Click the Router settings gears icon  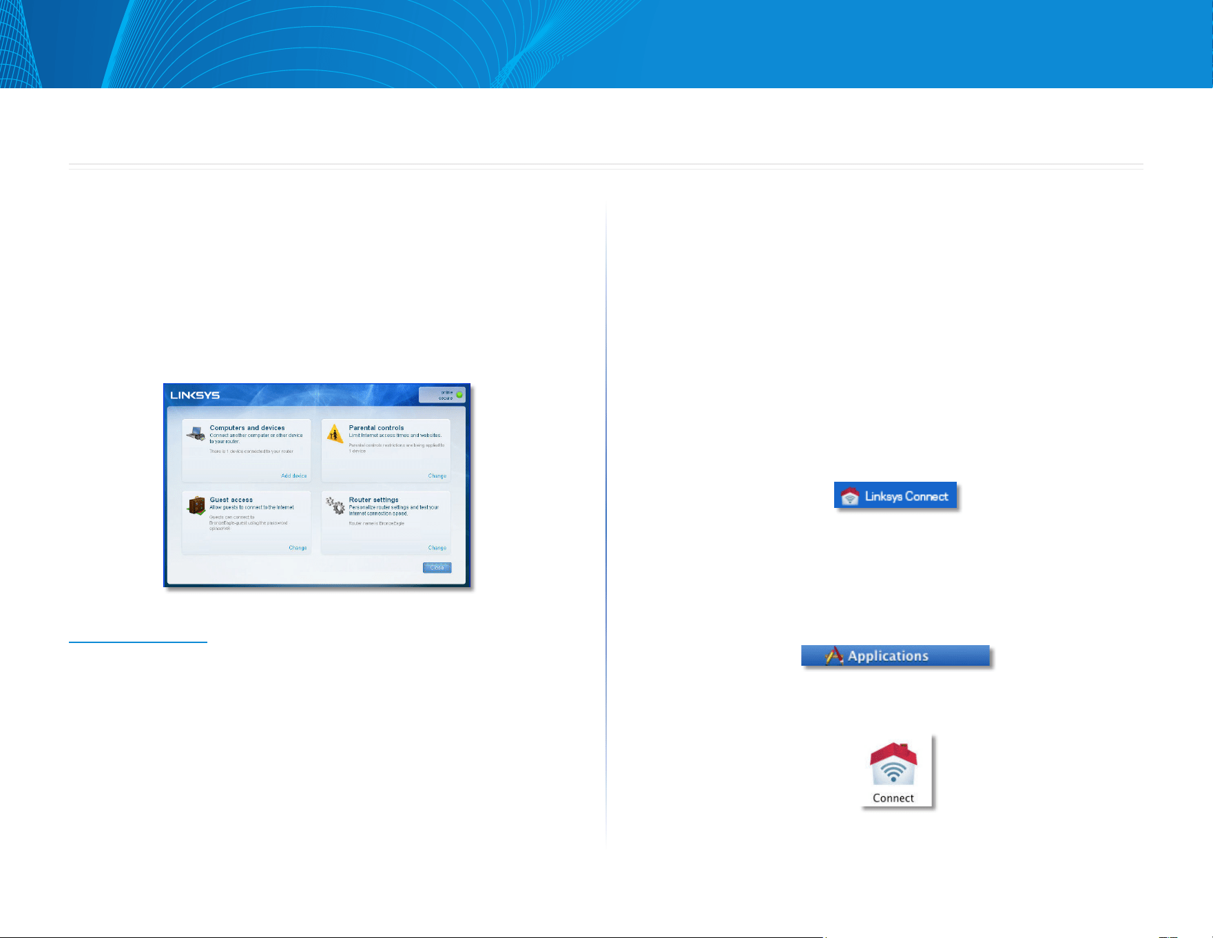[x=335, y=506]
